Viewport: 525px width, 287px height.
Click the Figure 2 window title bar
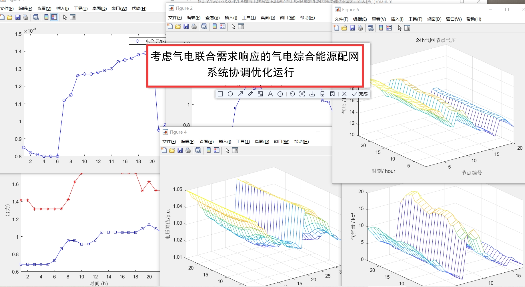[249, 8]
